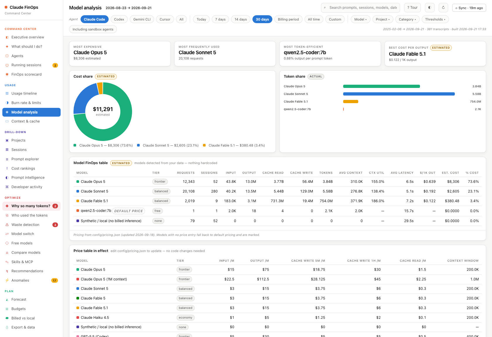Click the Burn rate & limits icon

pyautogui.click(x=7, y=103)
